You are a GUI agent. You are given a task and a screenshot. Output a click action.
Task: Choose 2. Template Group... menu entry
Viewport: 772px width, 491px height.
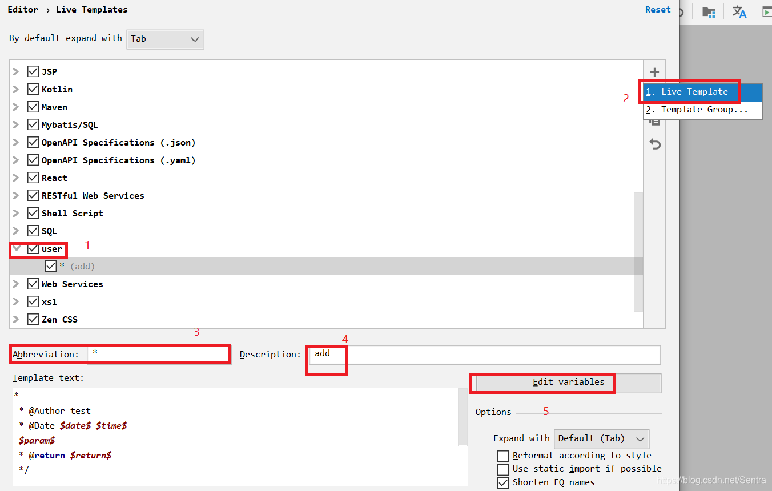[x=703, y=110]
